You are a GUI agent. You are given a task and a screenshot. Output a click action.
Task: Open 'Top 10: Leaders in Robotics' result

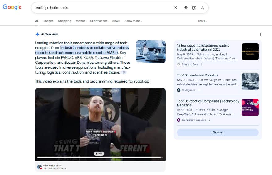click(x=197, y=75)
